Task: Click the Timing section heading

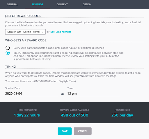Action: coord(10,67)
